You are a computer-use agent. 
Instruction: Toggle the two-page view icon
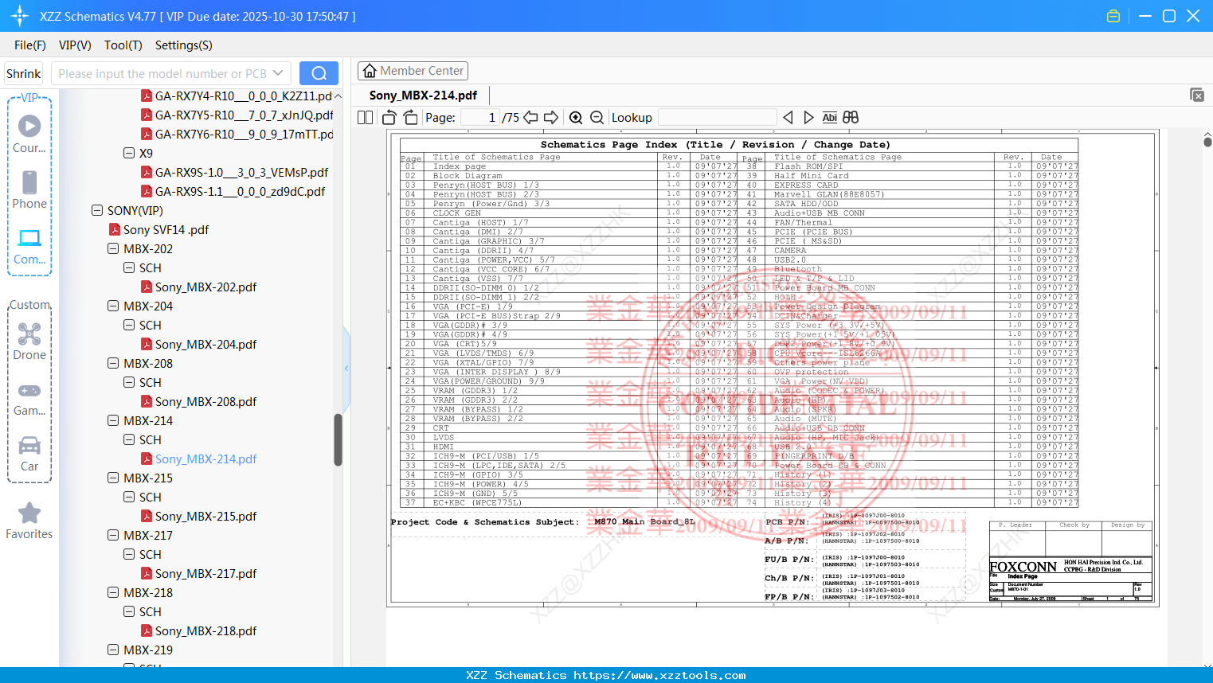[366, 118]
